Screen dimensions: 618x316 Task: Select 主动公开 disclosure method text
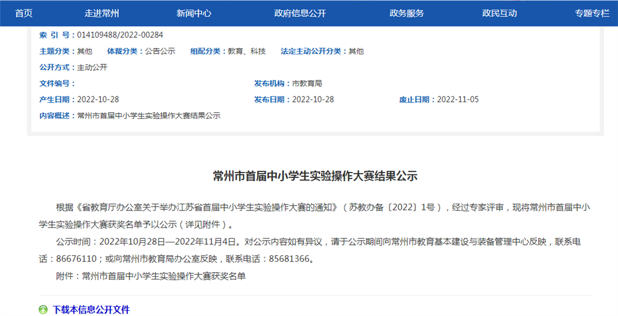coord(92,68)
